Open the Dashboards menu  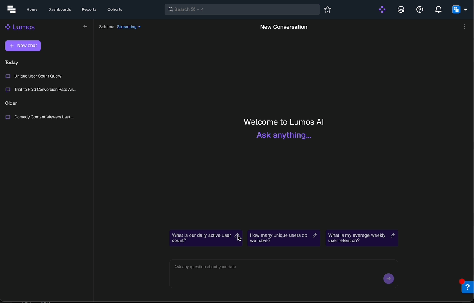click(59, 9)
